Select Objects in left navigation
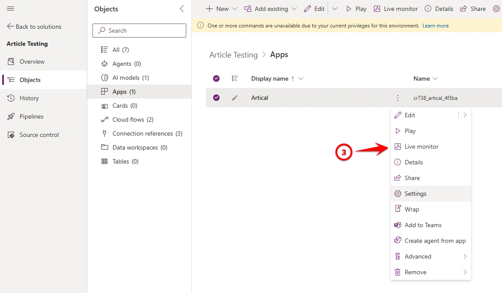 pyautogui.click(x=30, y=80)
